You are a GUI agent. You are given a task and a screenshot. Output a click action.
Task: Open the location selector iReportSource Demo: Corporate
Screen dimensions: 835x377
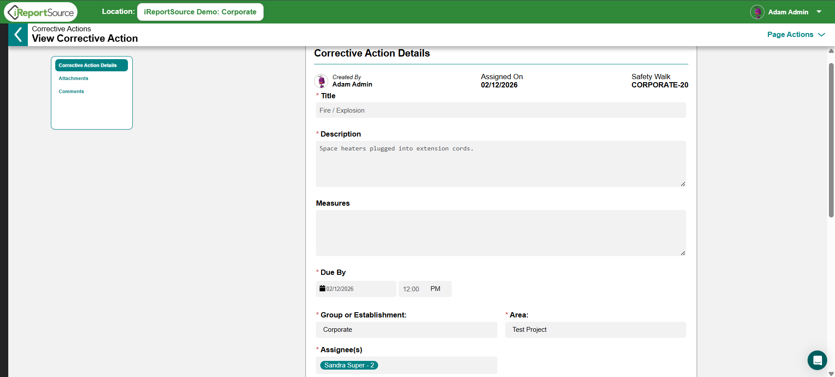(200, 12)
